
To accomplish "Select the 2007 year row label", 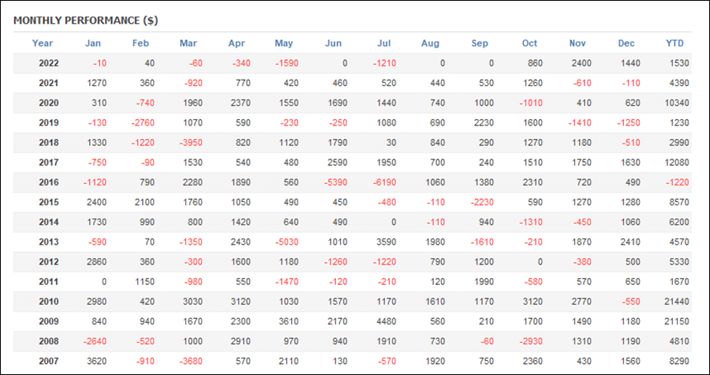I will pos(49,362).
